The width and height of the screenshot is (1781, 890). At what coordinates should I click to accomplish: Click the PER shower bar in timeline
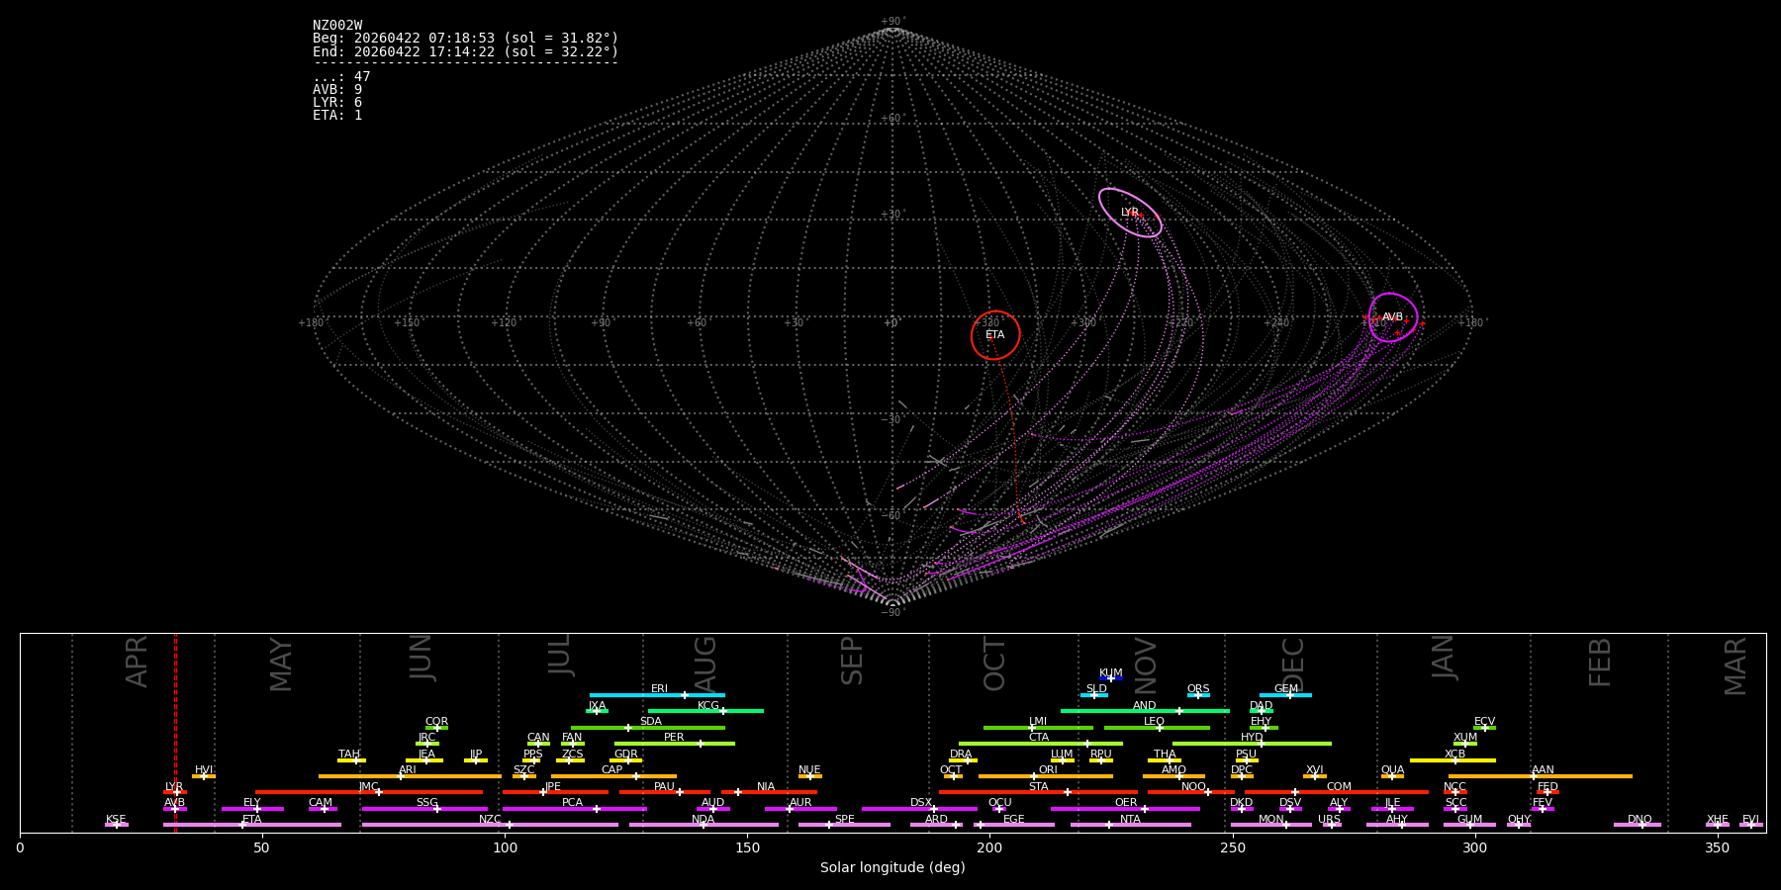(675, 744)
